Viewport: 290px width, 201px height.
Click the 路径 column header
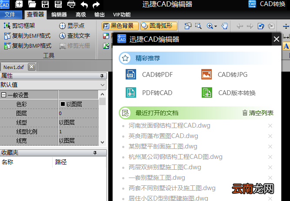(61, 162)
